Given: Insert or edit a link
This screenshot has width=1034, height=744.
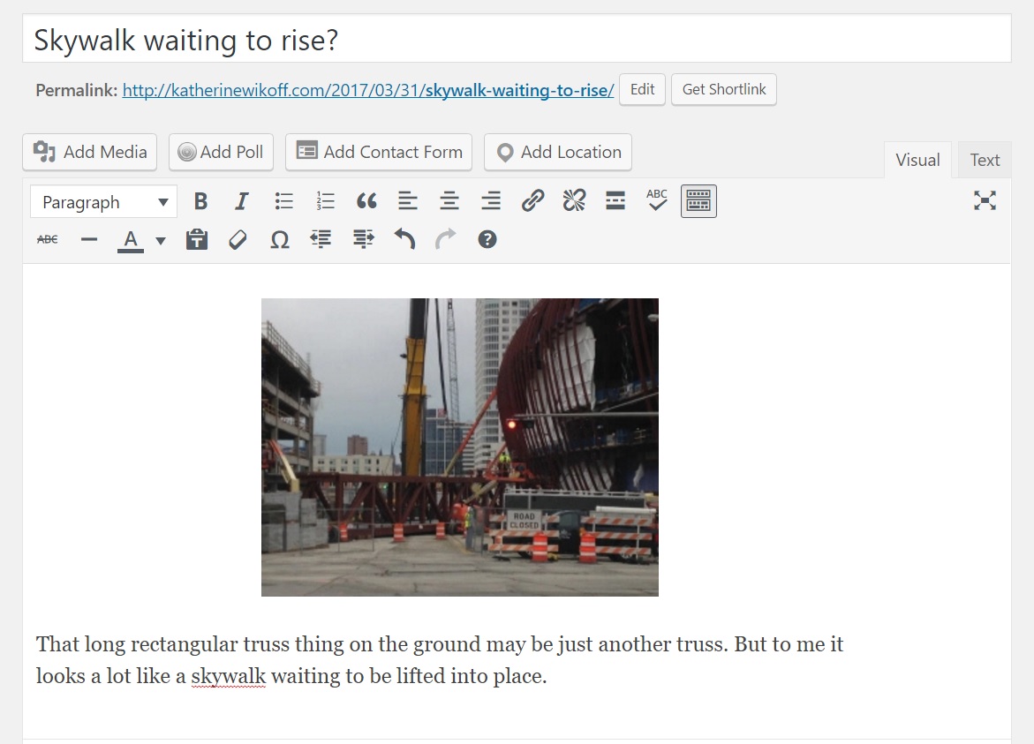Looking at the screenshot, I should coord(532,201).
